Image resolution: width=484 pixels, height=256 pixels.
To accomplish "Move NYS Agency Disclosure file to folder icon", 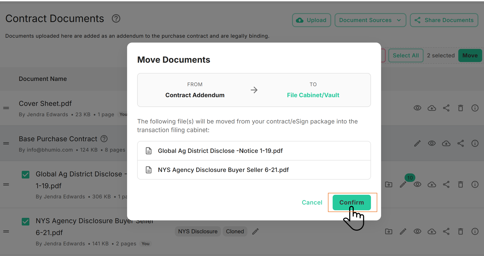I will tap(389, 231).
